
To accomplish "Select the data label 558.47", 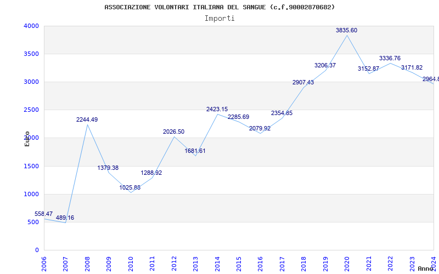I will click(44, 214).
